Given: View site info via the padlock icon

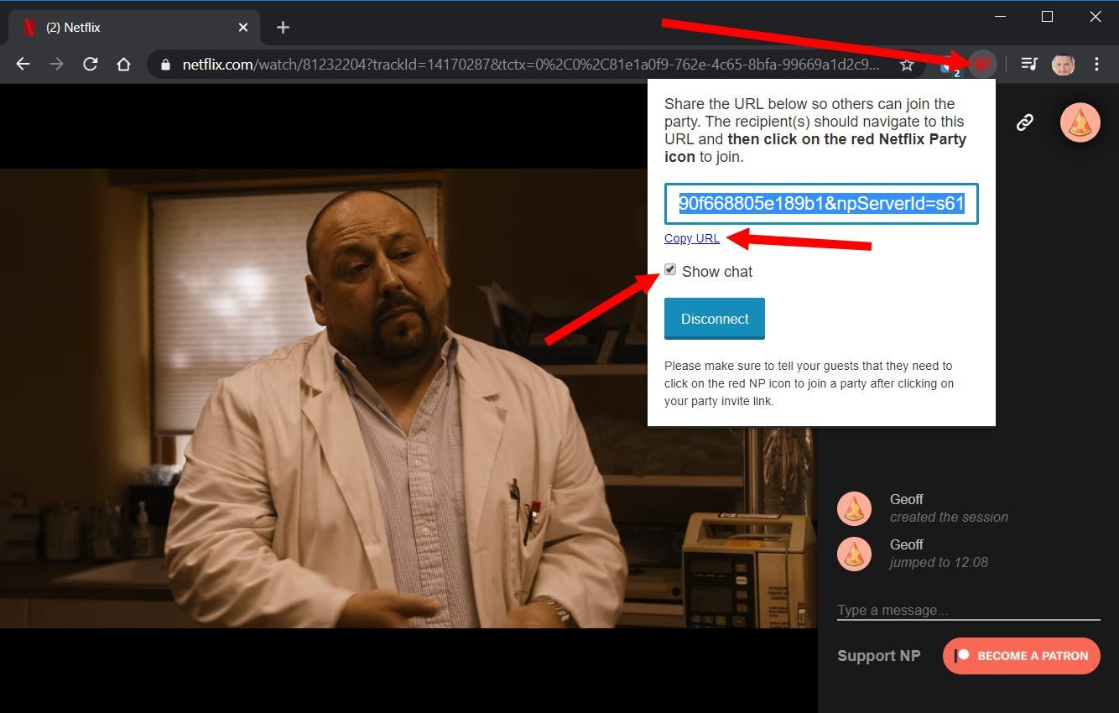Looking at the screenshot, I should coord(165,65).
